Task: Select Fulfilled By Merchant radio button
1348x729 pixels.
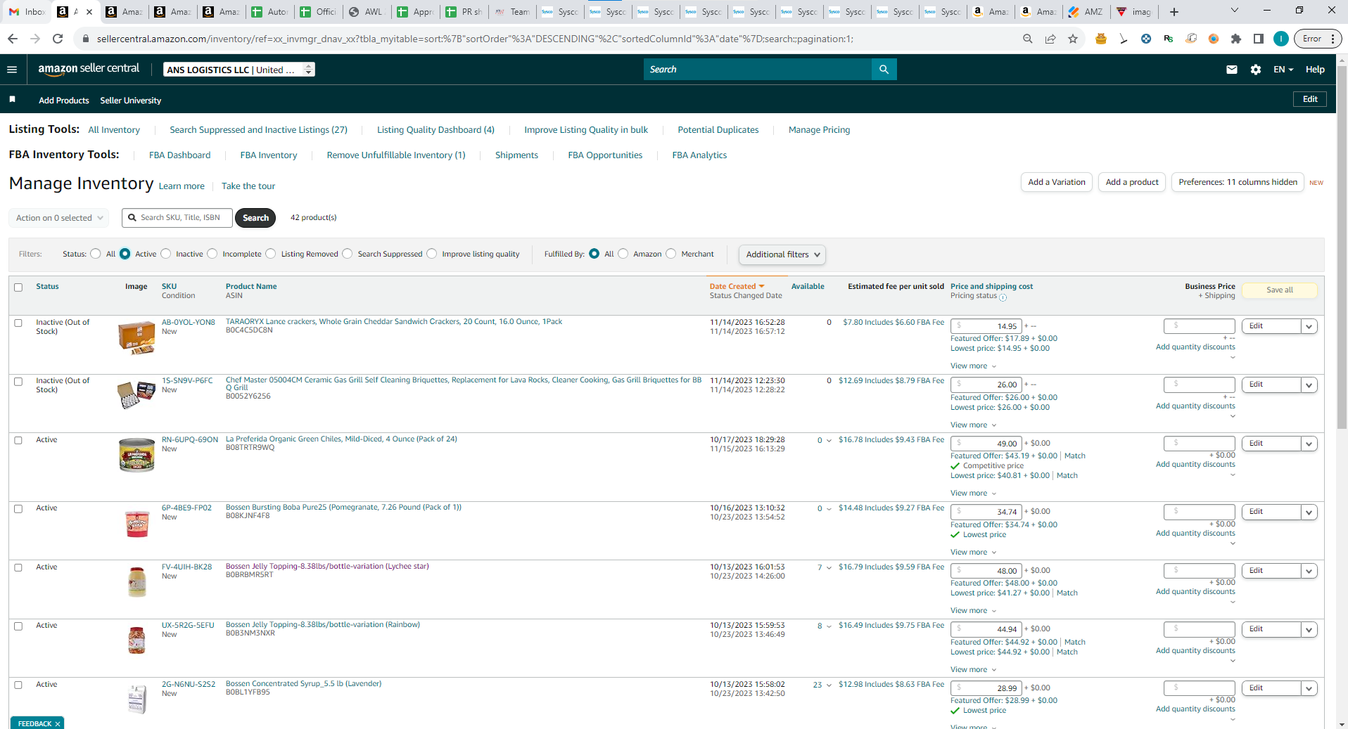Action: [671, 254]
